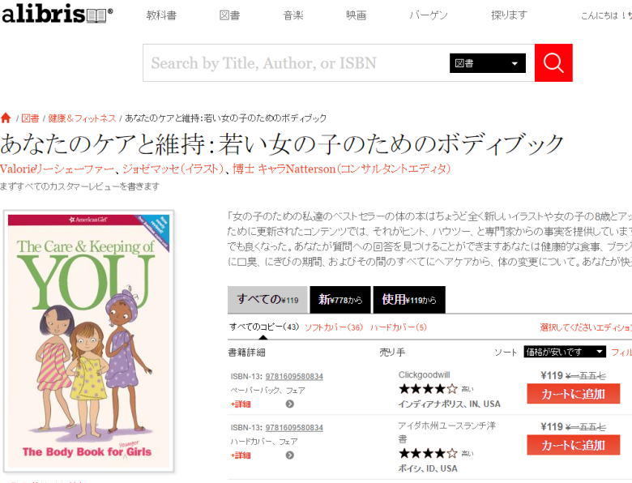Click the book cover thumbnail
This screenshot has height=483, width=632.
(88, 341)
